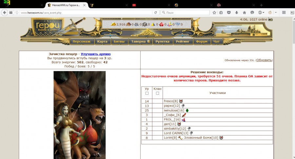Open Персонаж menu

(82, 41)
